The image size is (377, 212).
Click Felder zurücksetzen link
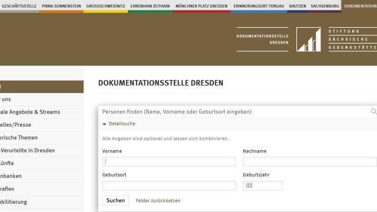tap(158, 201)
